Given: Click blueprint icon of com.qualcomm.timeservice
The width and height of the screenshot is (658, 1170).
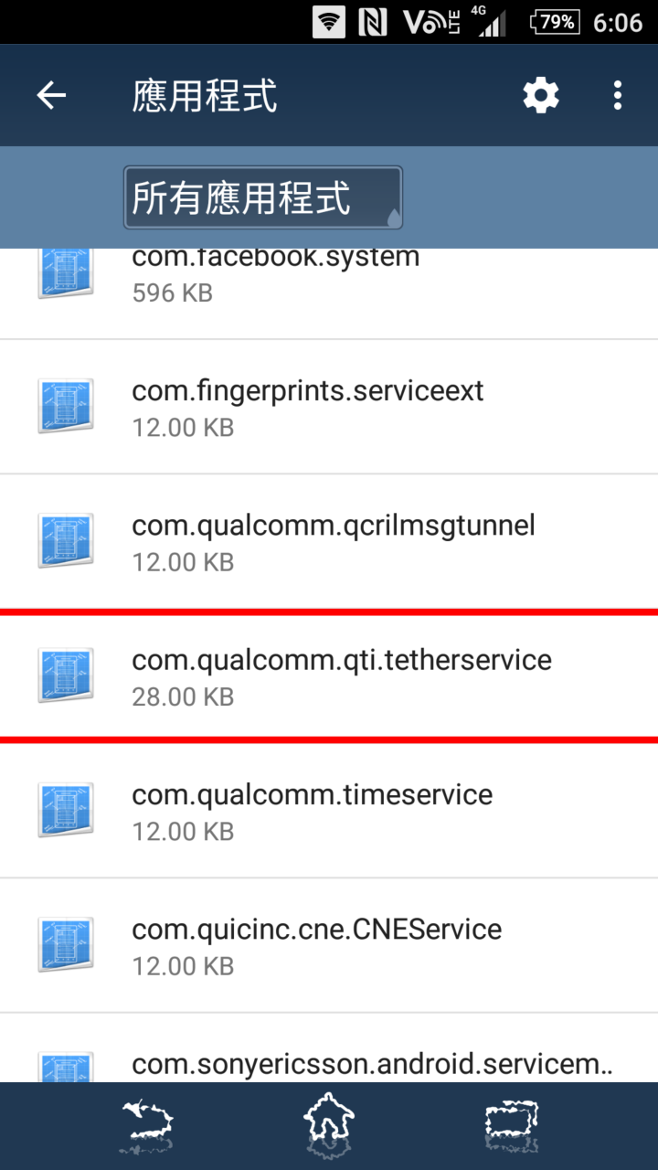Looking at the screenshot, I should (x=66, y=809).
